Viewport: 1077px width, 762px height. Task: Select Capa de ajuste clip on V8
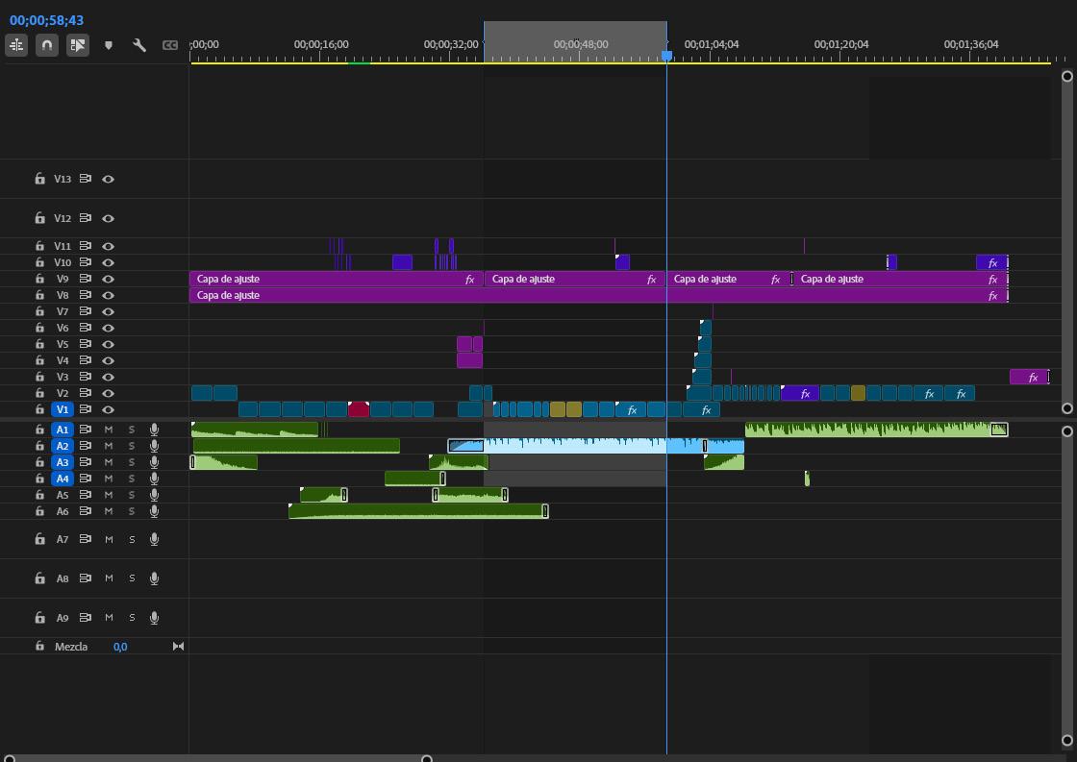pyautogui.click(x=598, y=295)
